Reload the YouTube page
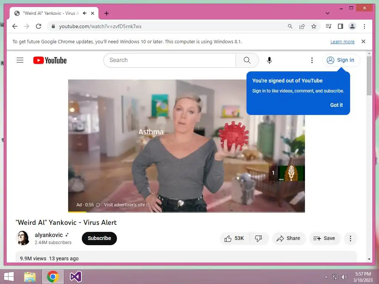This screenshot has height=284, width=379. 38,26
